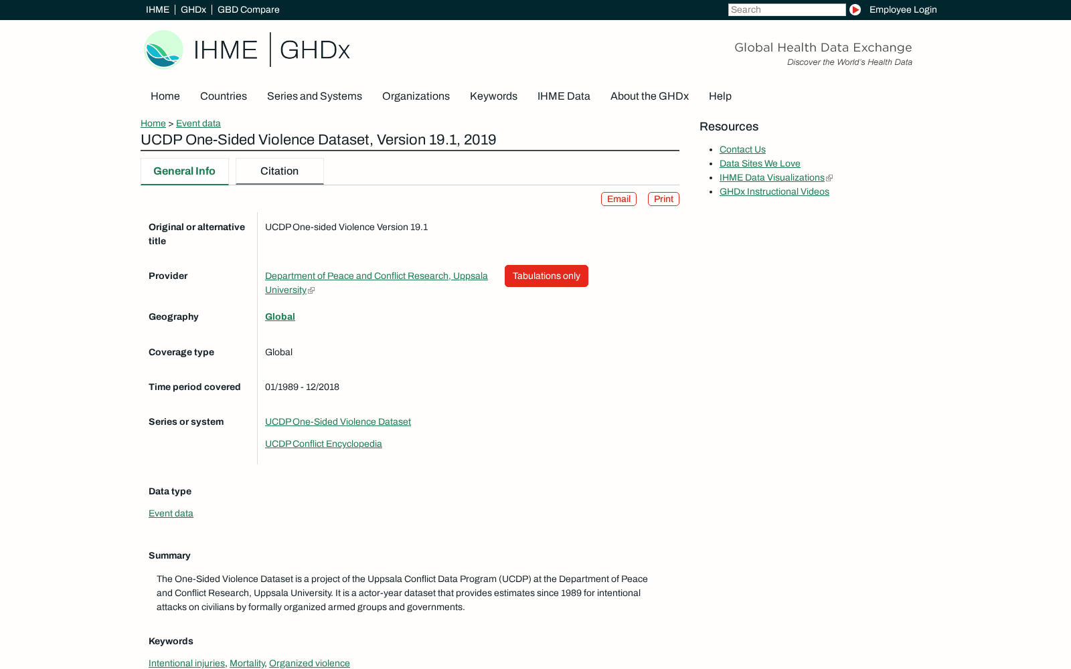Click the Print button
The width and height of the screenshot is (1071, 669).
[663, 199]
